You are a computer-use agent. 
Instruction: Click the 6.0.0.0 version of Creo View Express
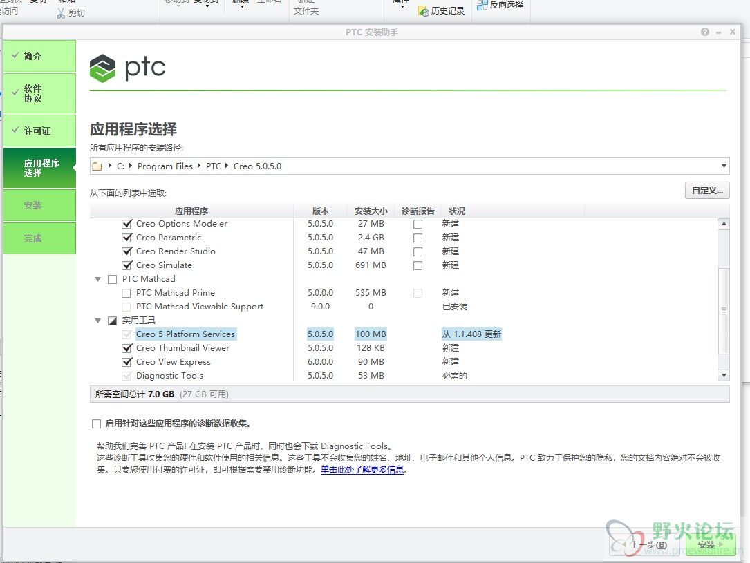click(321, 362)
